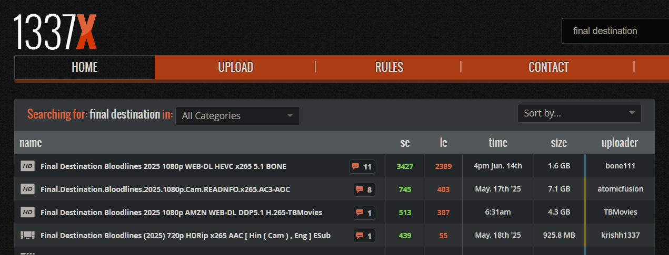Click the time cell '4pm Jun. 14th'
This screenshot has height=255, width=669.
498,166
